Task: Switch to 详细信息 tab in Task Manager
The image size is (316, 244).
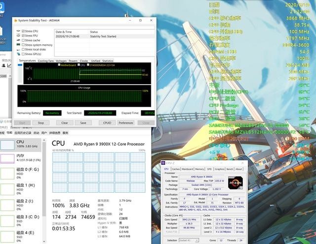Action: tap(55, 133)
